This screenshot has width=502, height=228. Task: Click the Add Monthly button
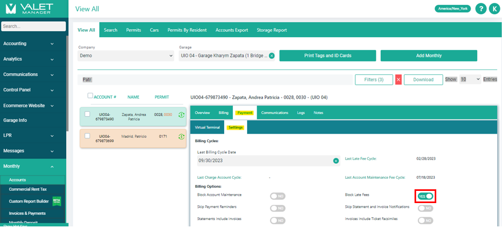point(428,56)
